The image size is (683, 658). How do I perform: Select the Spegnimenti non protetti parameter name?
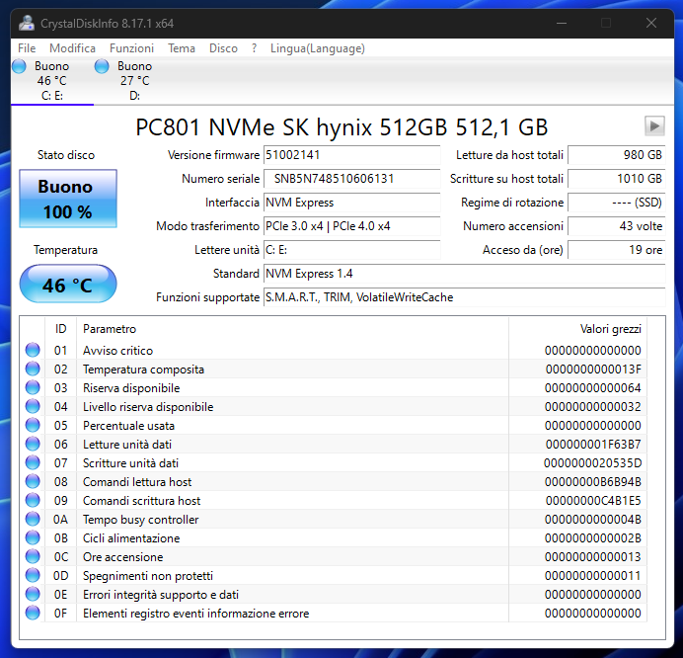coord(148,576)
